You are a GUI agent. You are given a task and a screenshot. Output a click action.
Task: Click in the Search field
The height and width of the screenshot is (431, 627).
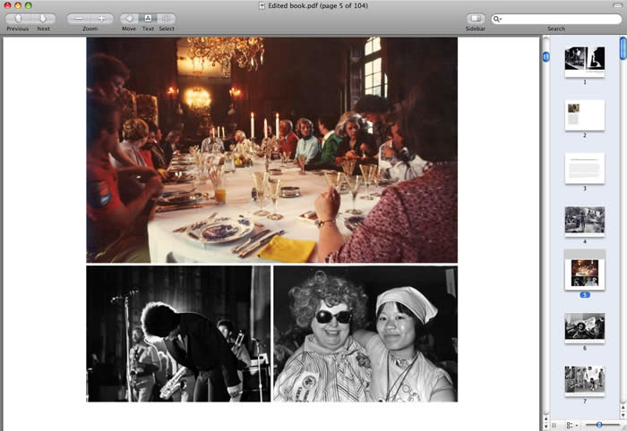click(560, 19)
